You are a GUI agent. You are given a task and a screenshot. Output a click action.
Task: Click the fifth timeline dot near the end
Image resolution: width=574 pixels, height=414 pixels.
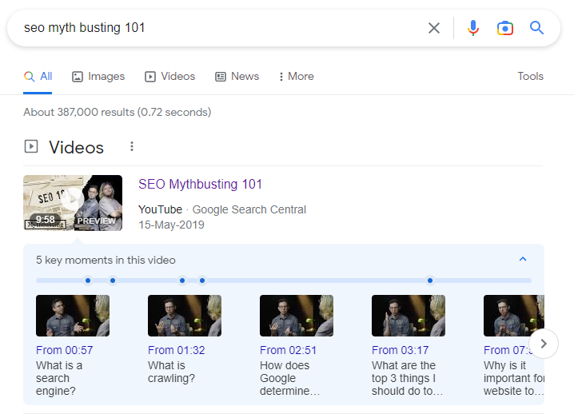(x=430, y=281)
